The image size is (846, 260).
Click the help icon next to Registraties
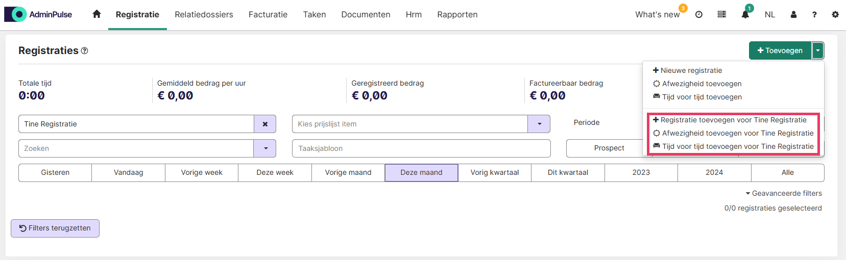click(x=85, y=50)
